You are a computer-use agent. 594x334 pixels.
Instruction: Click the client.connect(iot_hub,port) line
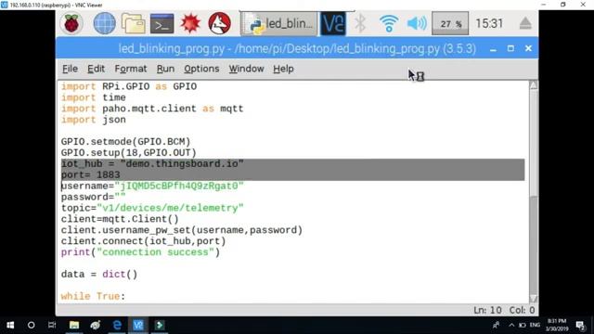pyautogui.click(x=143, y=241)
